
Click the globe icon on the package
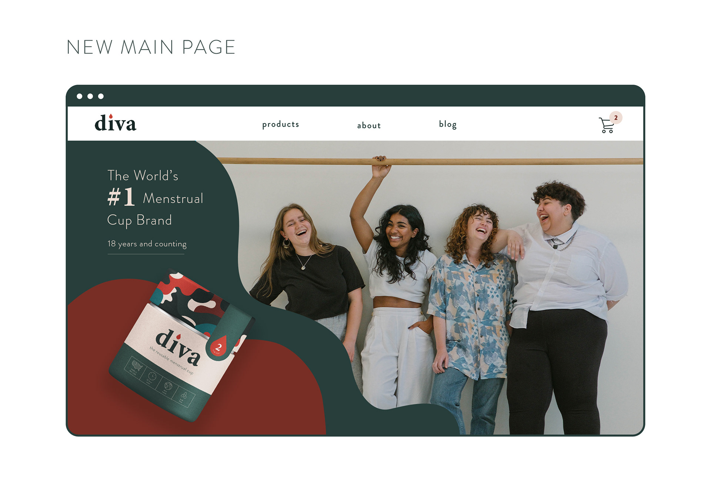(168, 387)
